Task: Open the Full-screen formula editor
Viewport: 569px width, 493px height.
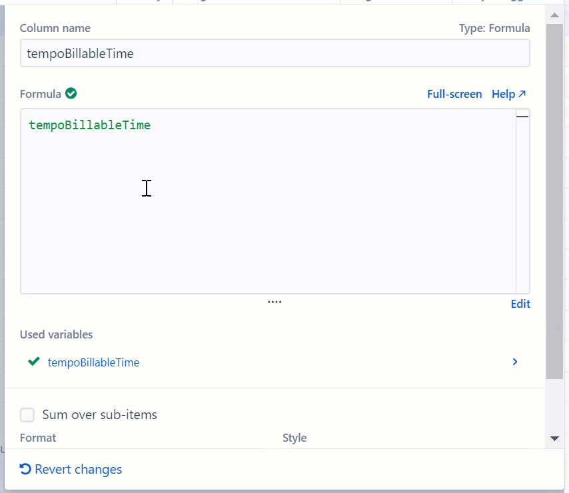Action: [x=454, y=94]
